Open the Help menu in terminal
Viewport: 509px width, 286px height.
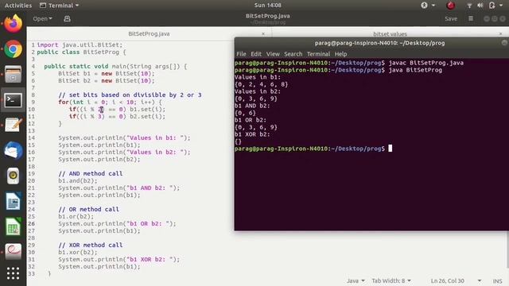pos(340,54)
